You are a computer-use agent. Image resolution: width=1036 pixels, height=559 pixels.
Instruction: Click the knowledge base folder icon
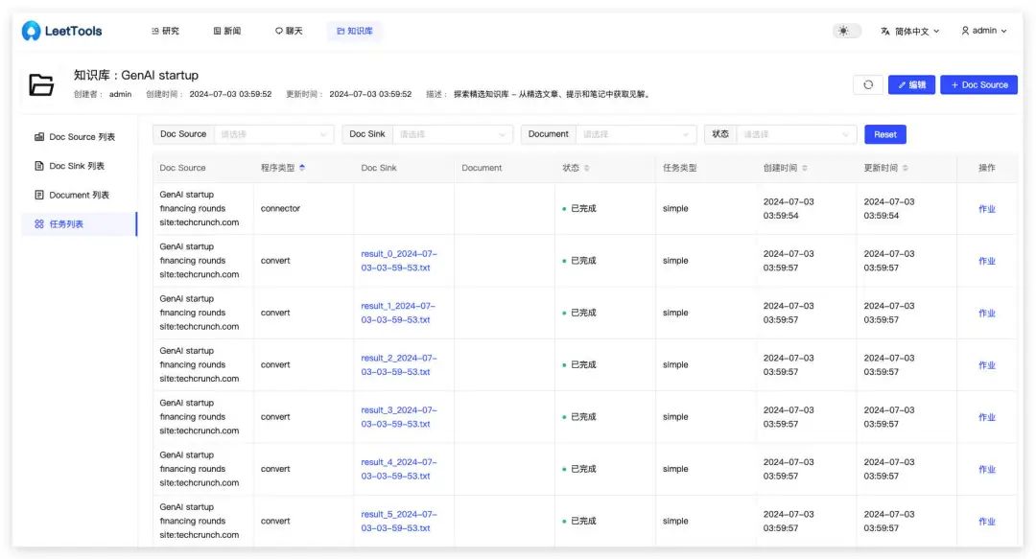click(x=41, y=84)
